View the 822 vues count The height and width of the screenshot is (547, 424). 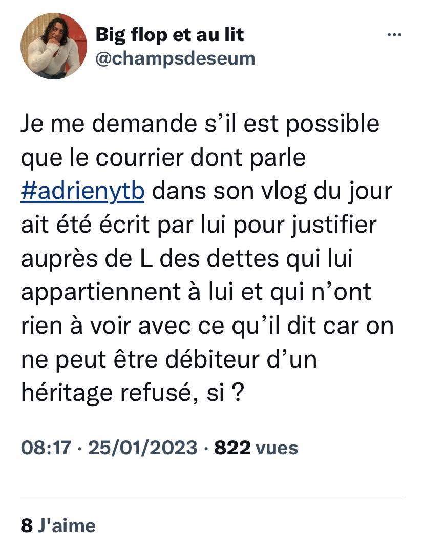pos(256,448)
